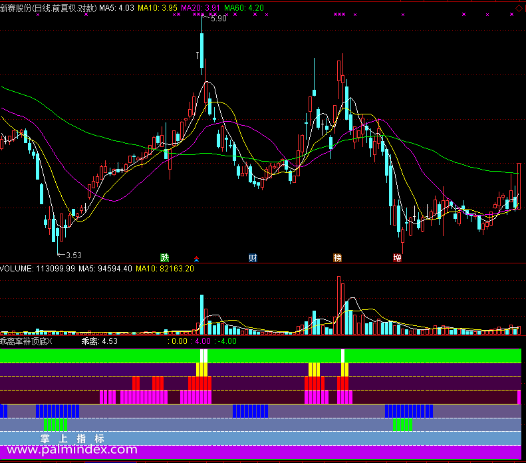The width and height of the screenshot is (526, 463).
Task: Click the green -4.00 indicator value
Action: (225, 341)
